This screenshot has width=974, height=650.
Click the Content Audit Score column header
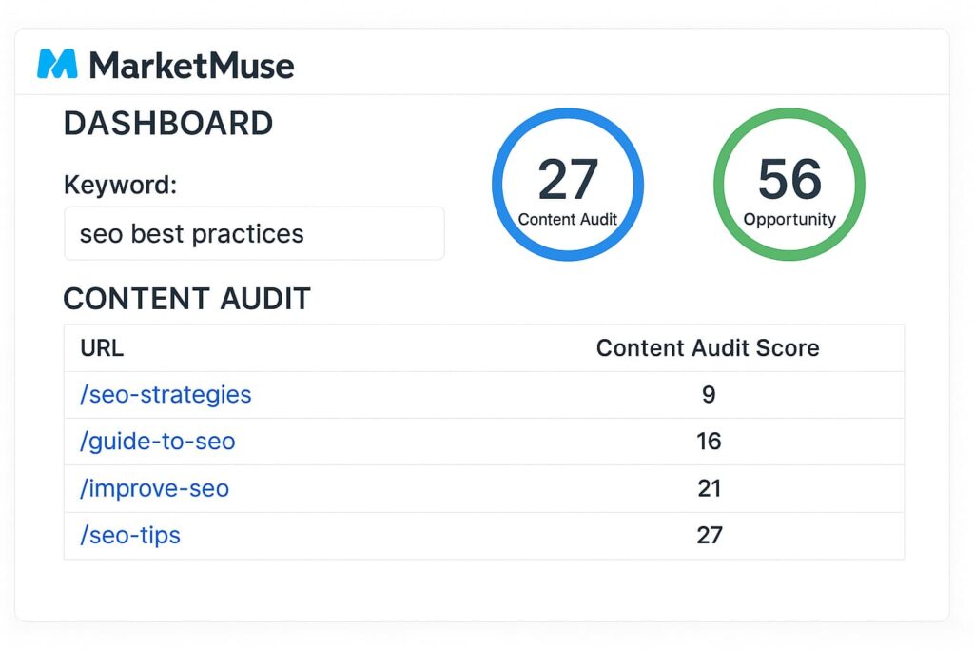point(708,348)
